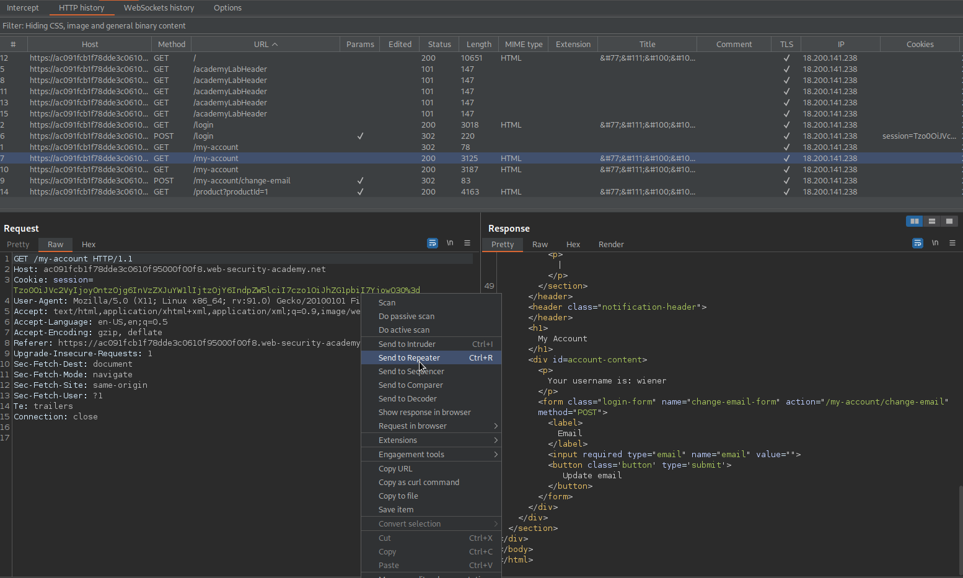Sort history by the # column header
The image size is (963, 578).
coord(13,45)
